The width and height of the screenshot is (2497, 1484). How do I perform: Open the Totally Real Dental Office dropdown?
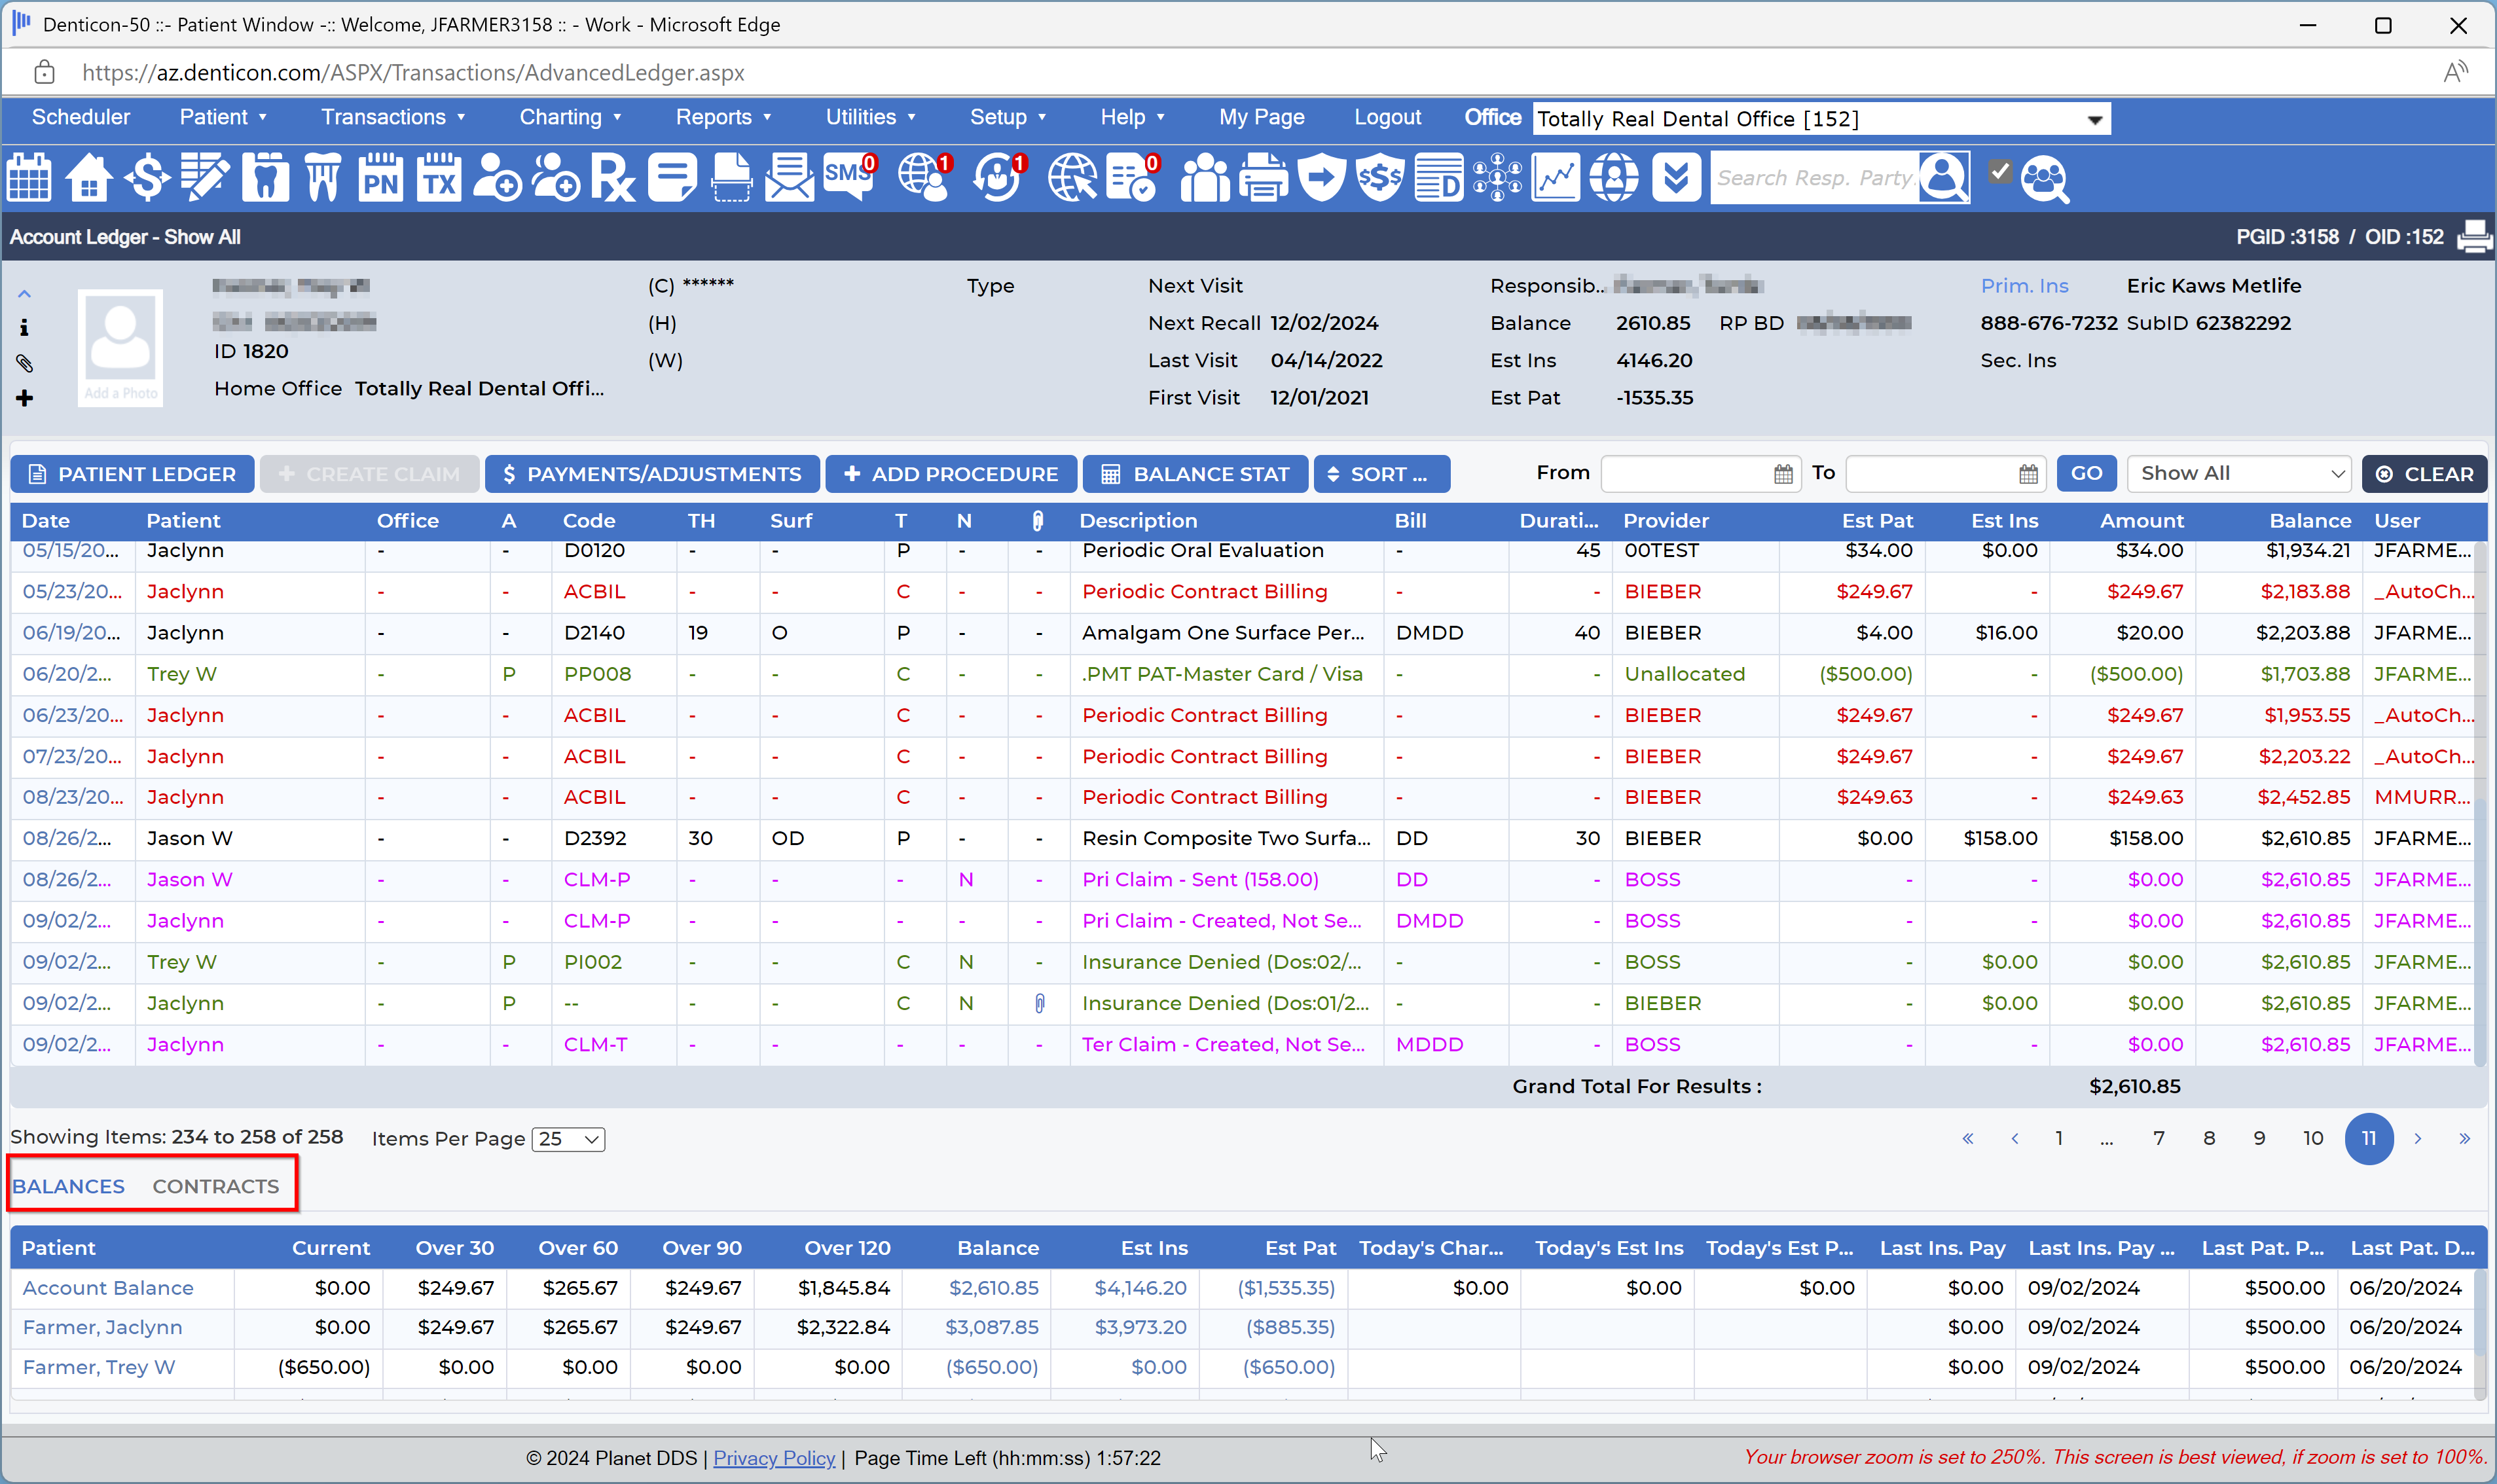tap(2092, 118)
